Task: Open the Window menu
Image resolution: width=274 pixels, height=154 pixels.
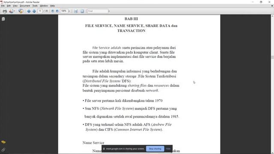Action: pyautogui.click(x=44, y=6)
